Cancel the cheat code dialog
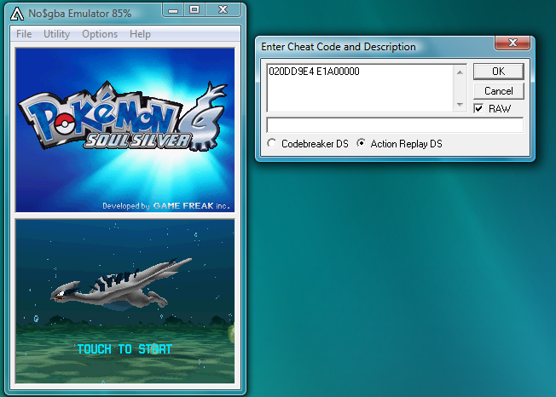The height and width of the screenshot is (397, 556). coord(499,91)
